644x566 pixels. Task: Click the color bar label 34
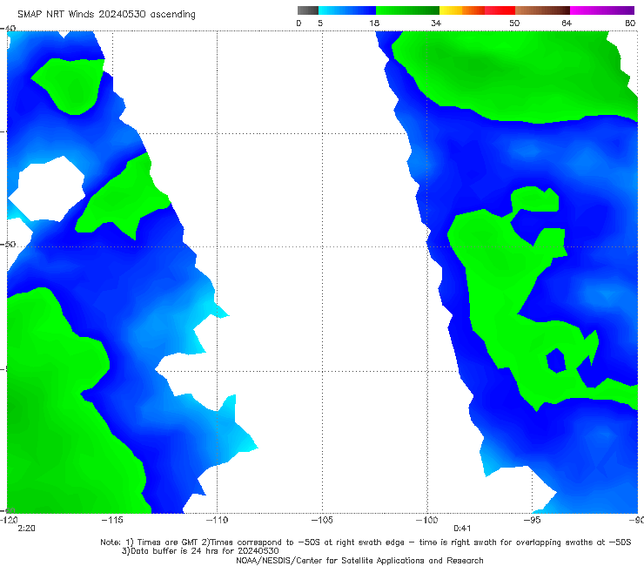pyautogui.click(x=436, y=23)
